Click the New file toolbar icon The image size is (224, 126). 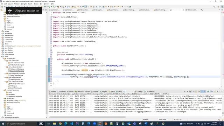pyautogui.click(x=2, y=7)
